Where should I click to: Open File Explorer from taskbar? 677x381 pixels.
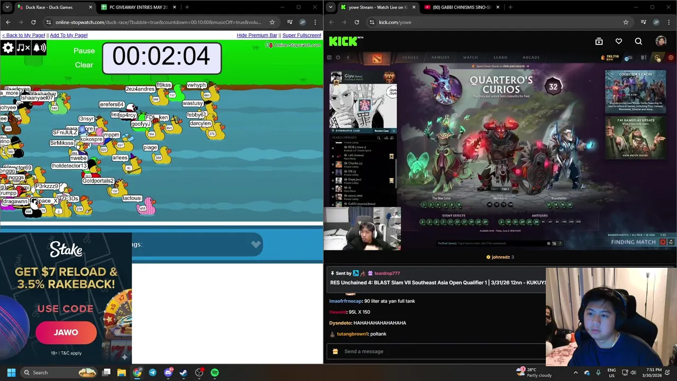tap(122, 373)
